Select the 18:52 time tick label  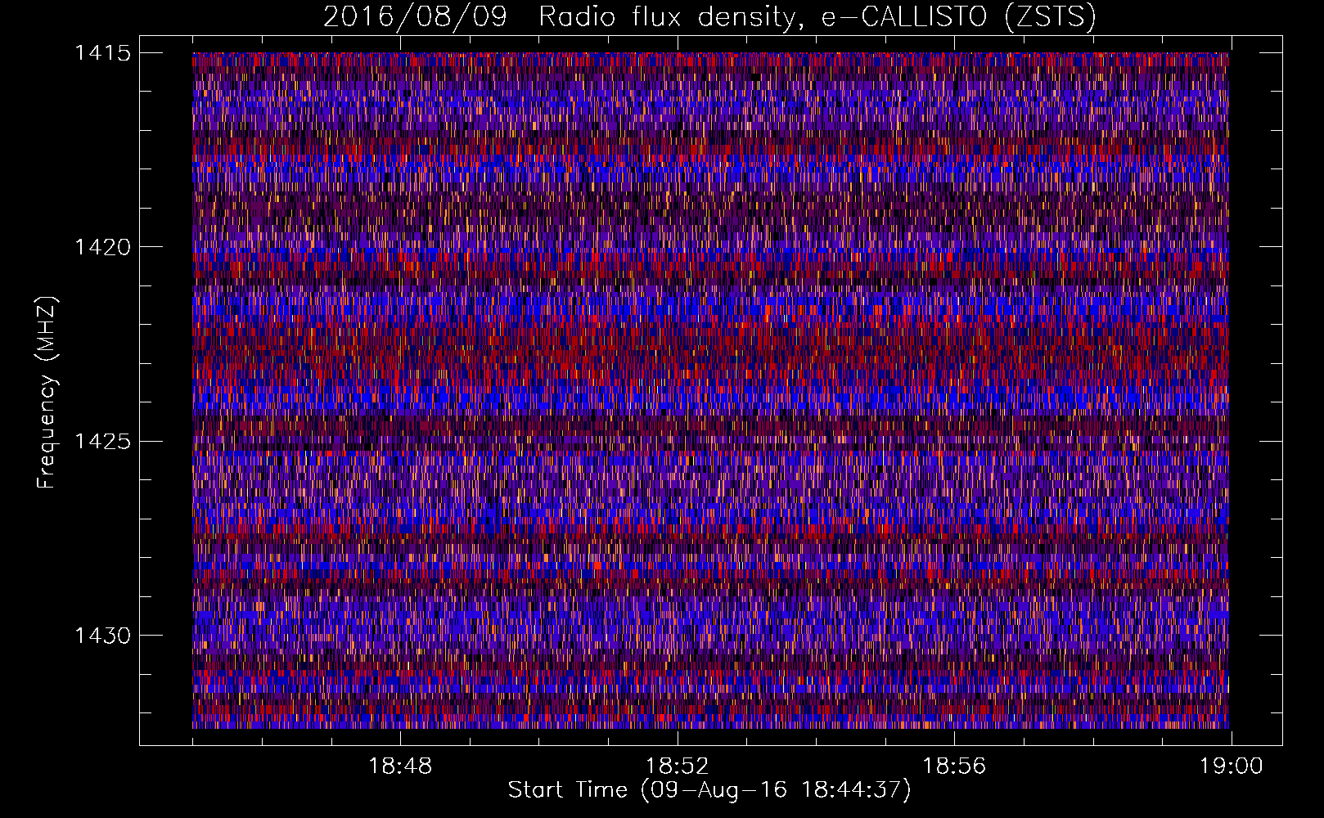pos(678,766)
